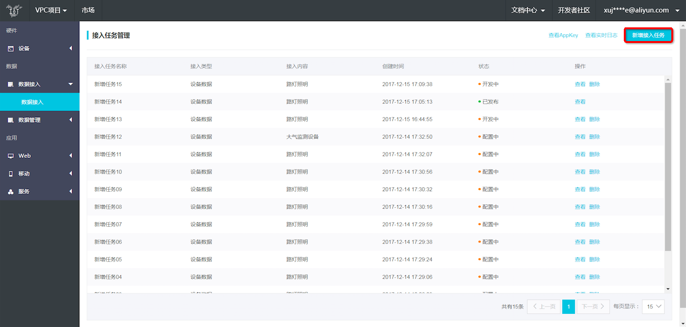This screenshot has width=686, height=327.
Task: Expand the 数据管理 sidebar arrow
Action: pyautogui.click(x=71, y=120)
